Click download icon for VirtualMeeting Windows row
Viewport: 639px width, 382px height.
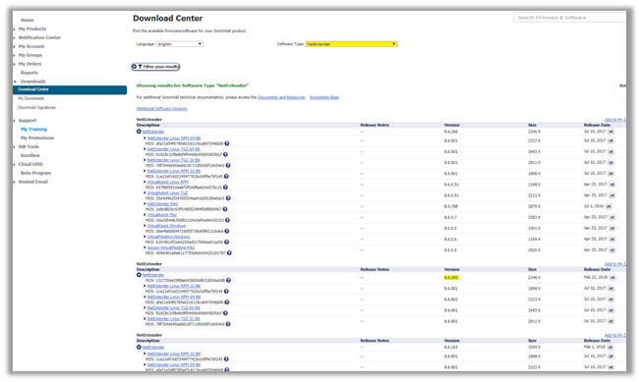pos(612,239)
